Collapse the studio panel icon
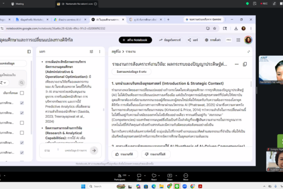This screenshot has height=189, width=283. tap(249, 52)
